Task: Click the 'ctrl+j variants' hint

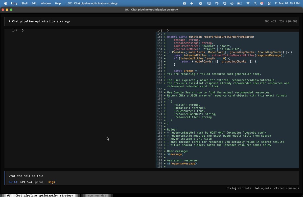Action: click(239, 188)
